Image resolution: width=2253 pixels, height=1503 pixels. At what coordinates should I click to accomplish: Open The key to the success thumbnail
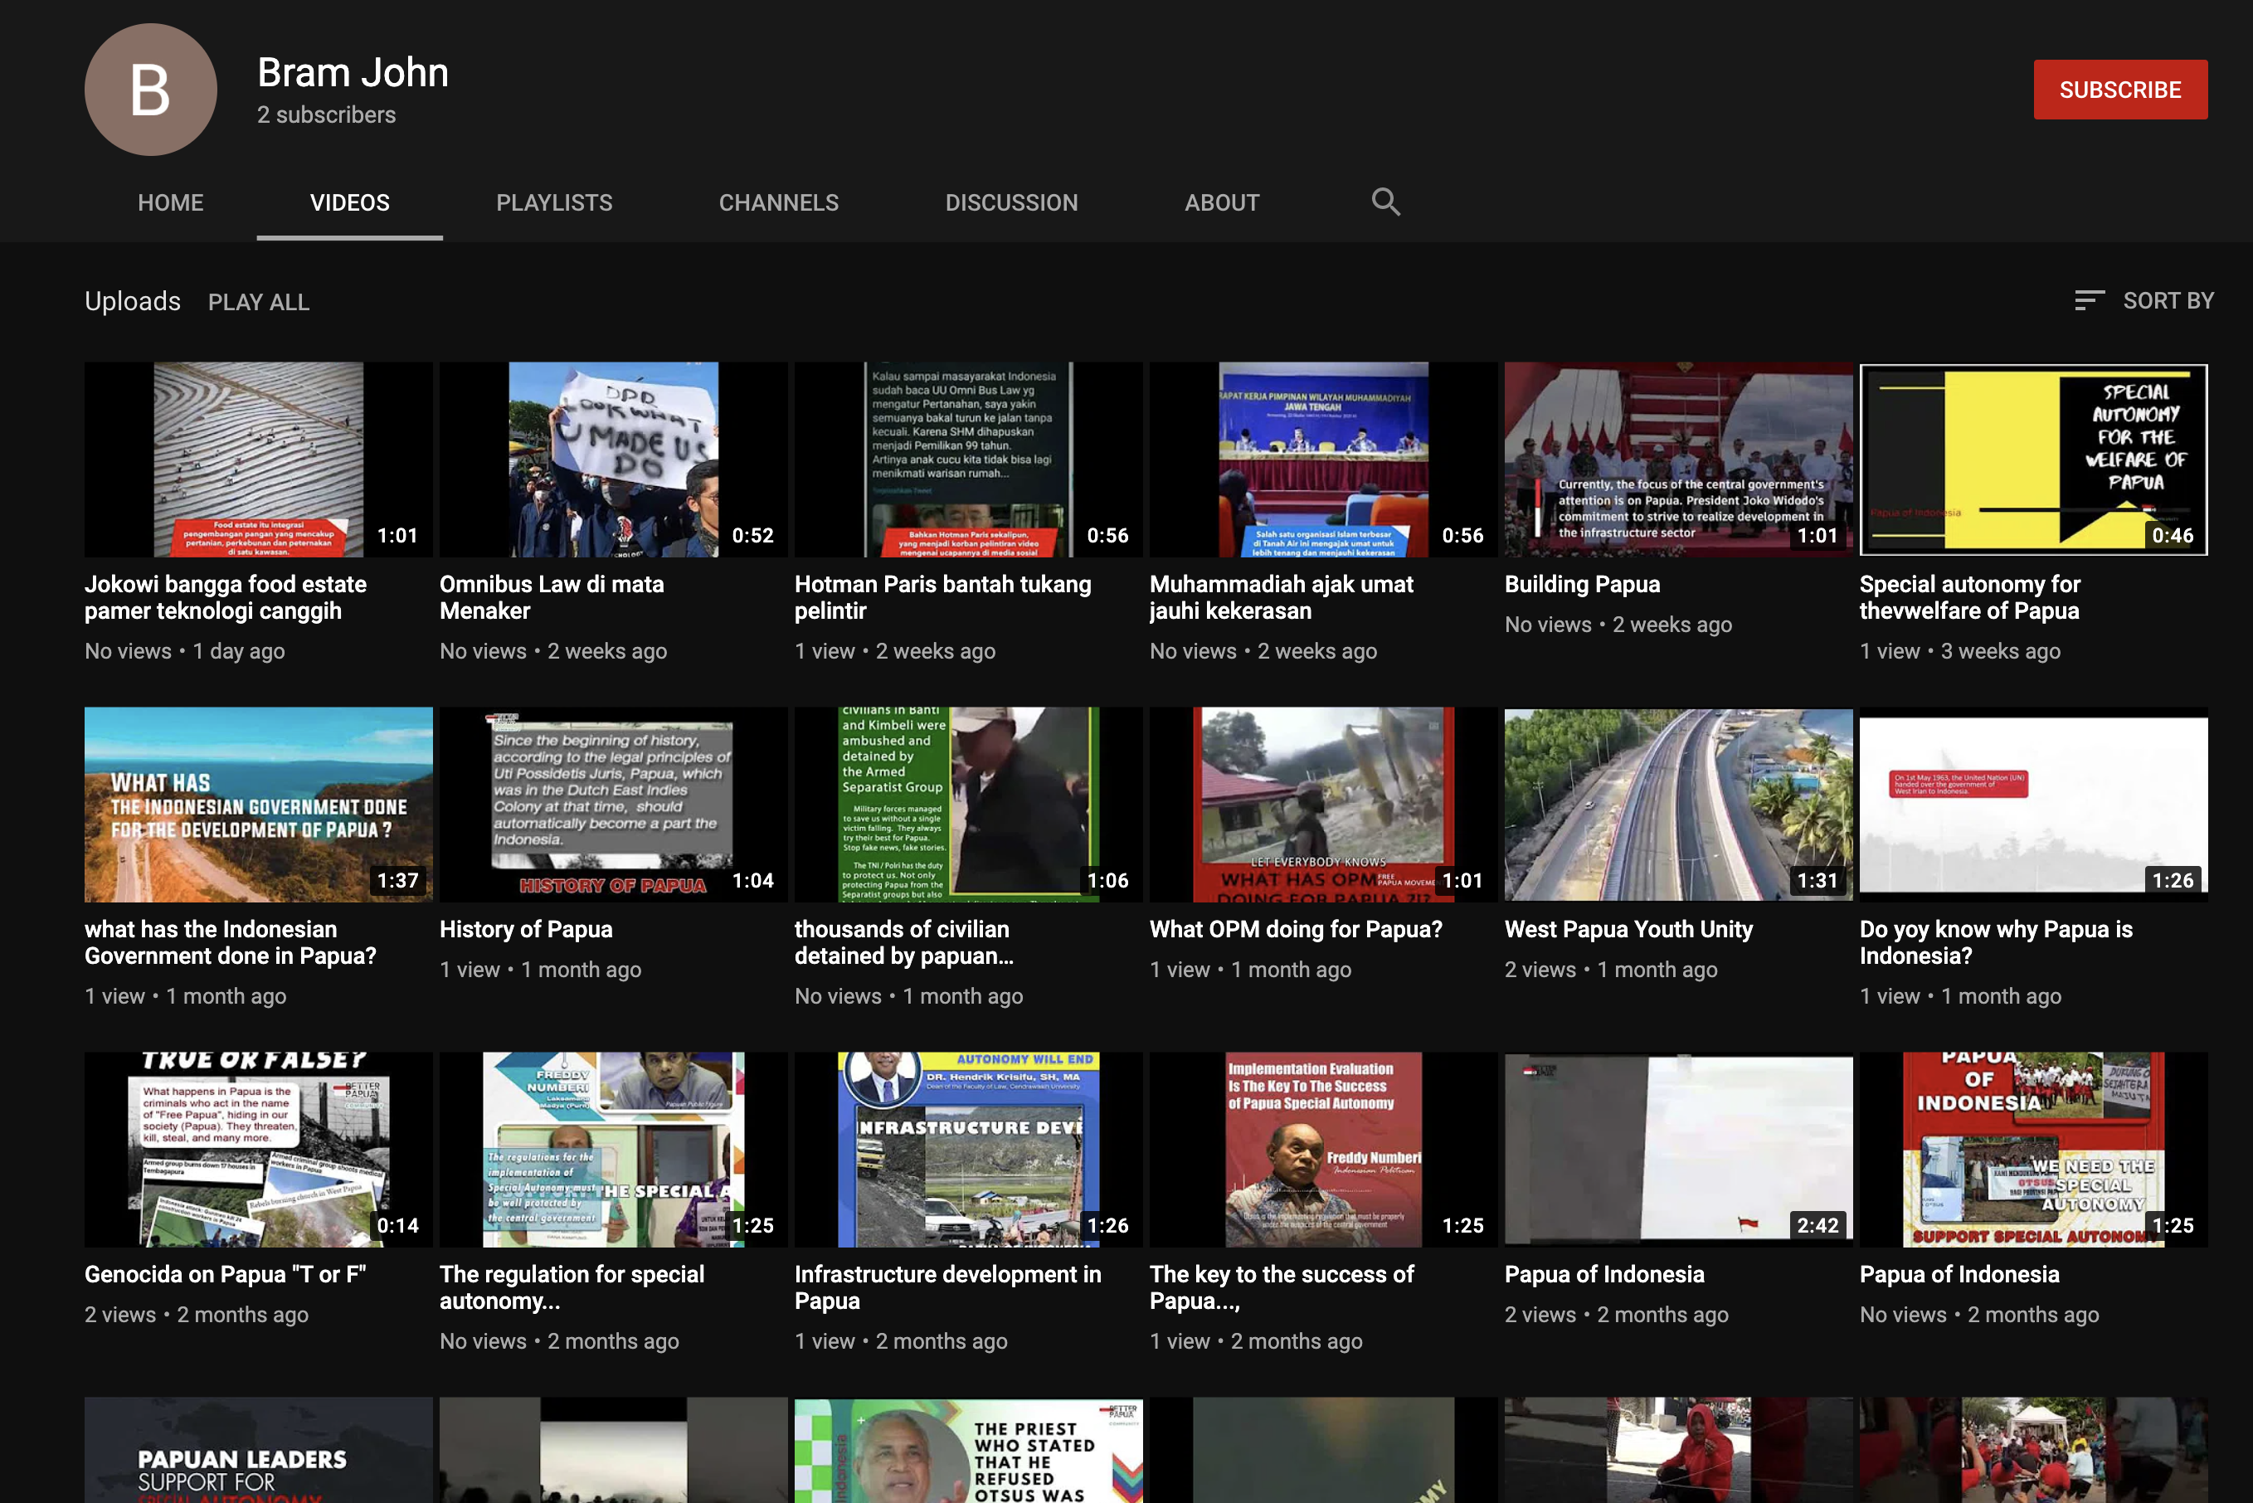click(x=1323, y=1150)
